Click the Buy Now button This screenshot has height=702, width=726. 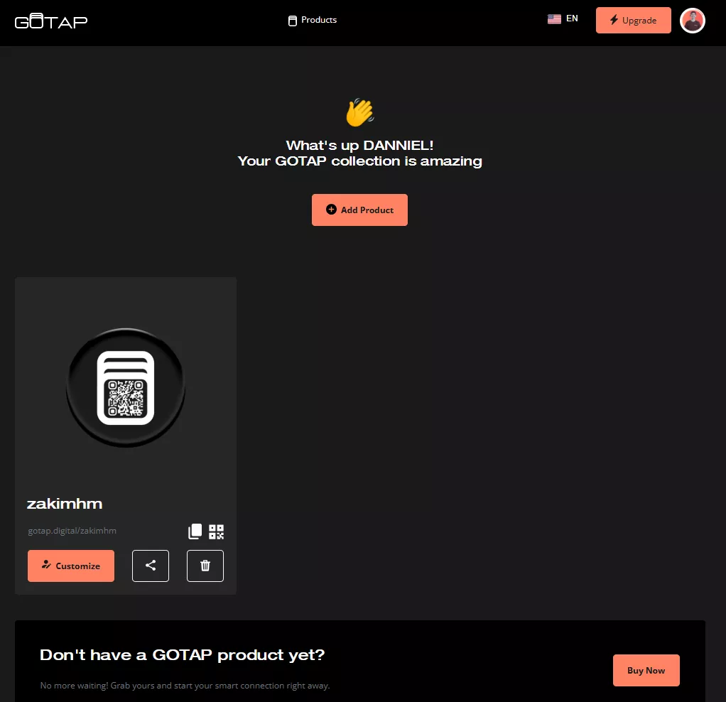click(x=646, y=670)
